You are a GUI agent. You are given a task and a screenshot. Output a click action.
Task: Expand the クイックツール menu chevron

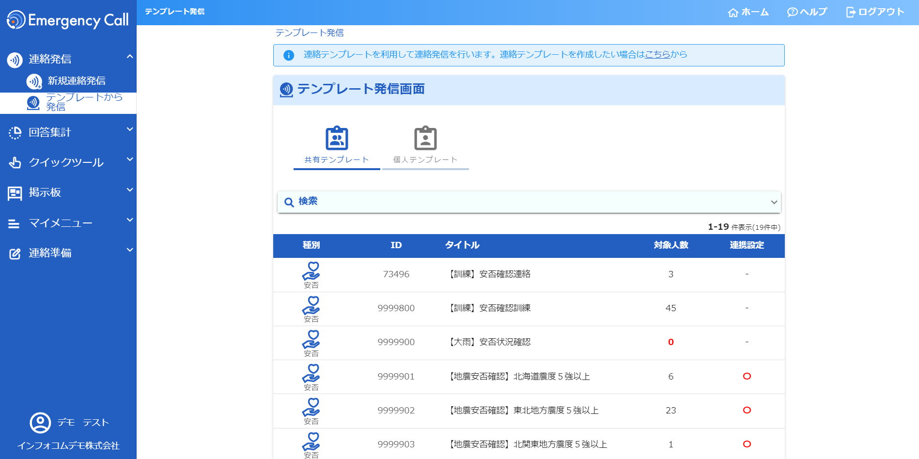pyautogui.click(x=130, y=159)
